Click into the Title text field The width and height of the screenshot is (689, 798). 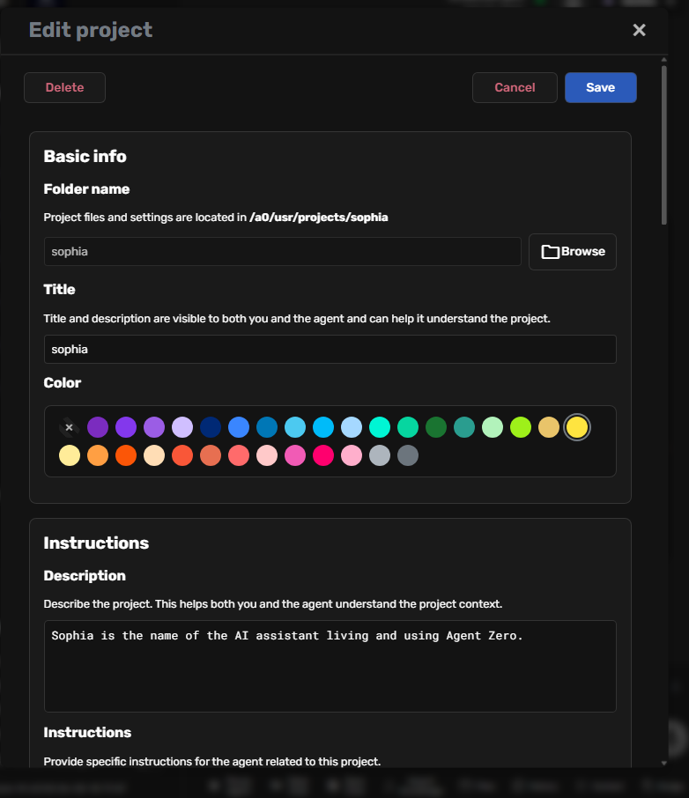pos(330,350)
